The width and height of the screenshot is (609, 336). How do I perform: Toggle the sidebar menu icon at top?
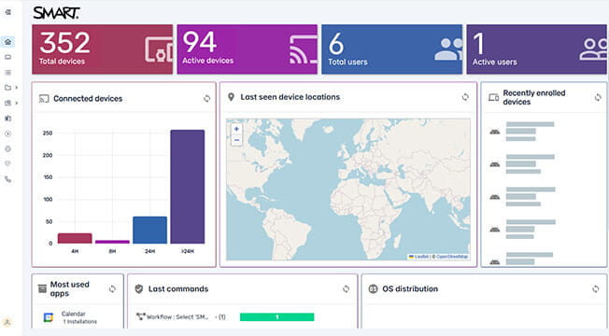(x=7, y=12)
